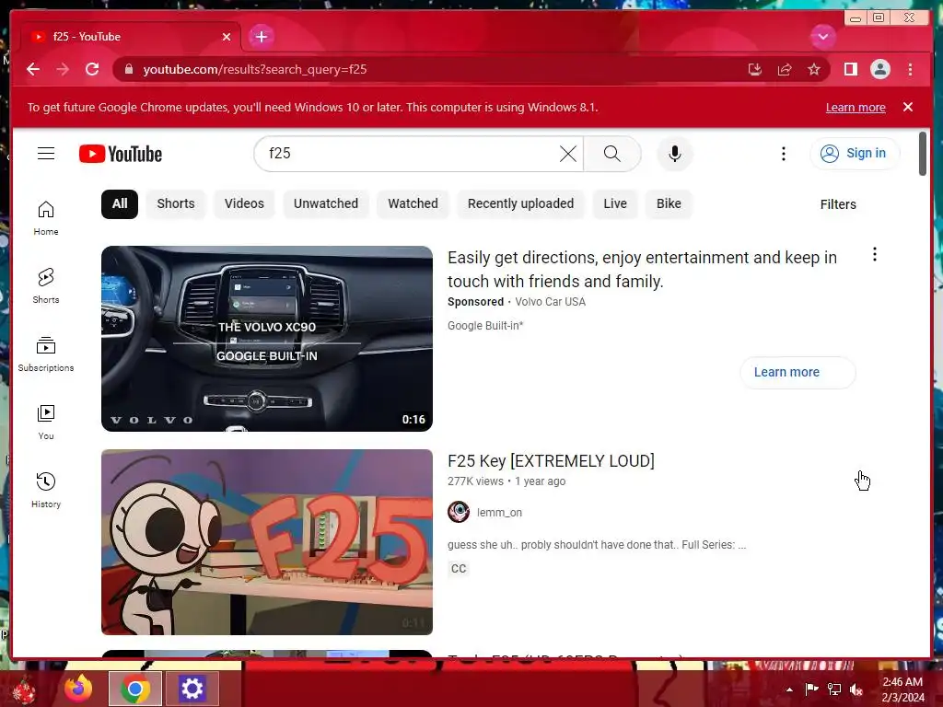Open the Learn more link in the update banner

click(x=856, y=108)
